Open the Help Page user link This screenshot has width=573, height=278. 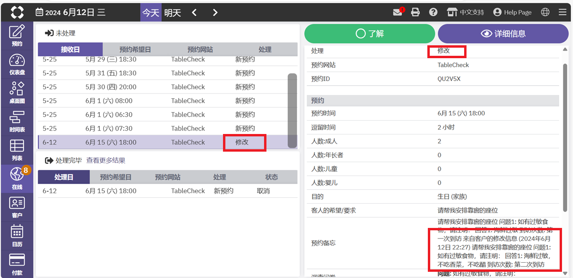pos(512,12)
